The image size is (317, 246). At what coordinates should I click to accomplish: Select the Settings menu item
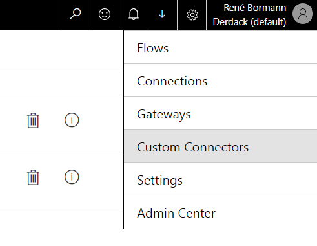(x=220, y=179)
